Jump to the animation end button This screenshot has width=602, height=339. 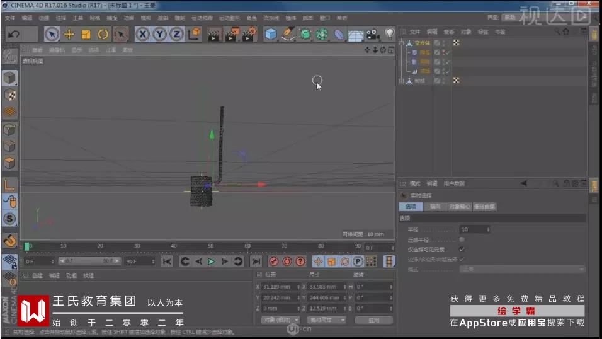[x=256, y=261]
